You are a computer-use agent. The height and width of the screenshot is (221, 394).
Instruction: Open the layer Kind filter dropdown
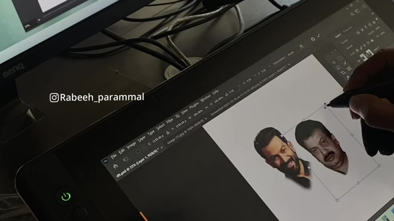coord(345,41)
